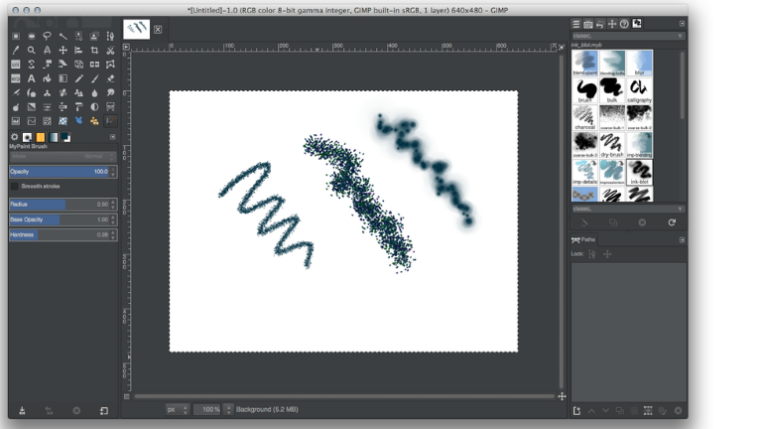Screen dimensions: 762x429
Task: Select the Dodge/Burn tool
Action: tap(16, 106)
